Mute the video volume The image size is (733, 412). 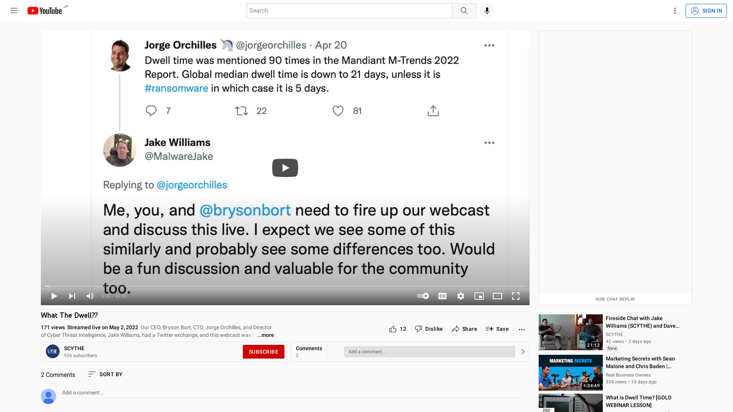click(x=90, y=296)
